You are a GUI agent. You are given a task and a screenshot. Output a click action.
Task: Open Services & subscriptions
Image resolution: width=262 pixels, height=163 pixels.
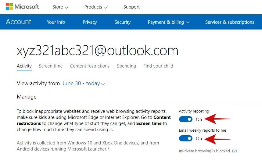229,22
